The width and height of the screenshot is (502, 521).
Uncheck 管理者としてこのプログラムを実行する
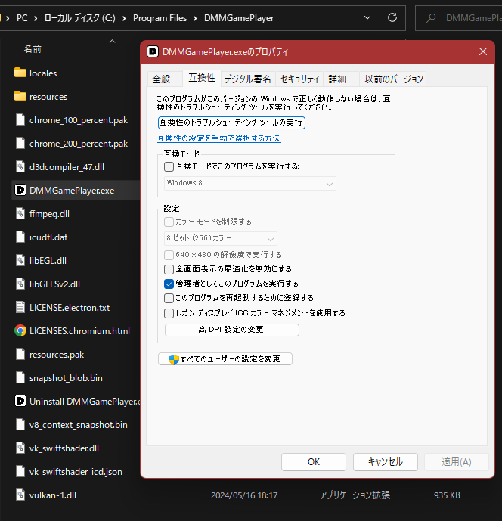pos(169,284)
